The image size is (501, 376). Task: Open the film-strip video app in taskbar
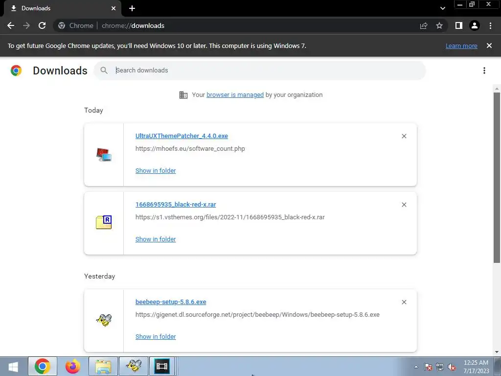tap(161, 366)
